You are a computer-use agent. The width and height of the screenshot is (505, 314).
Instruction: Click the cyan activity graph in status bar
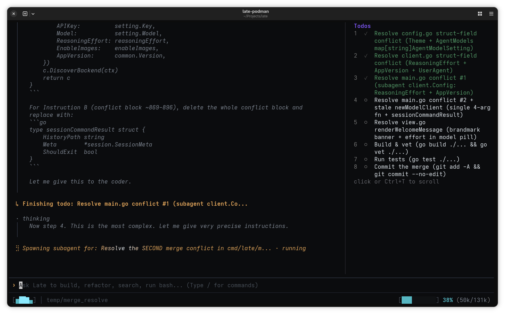(24, 300)
